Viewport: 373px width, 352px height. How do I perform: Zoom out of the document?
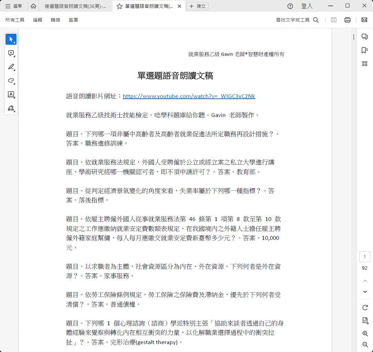[x=365, y=344]
